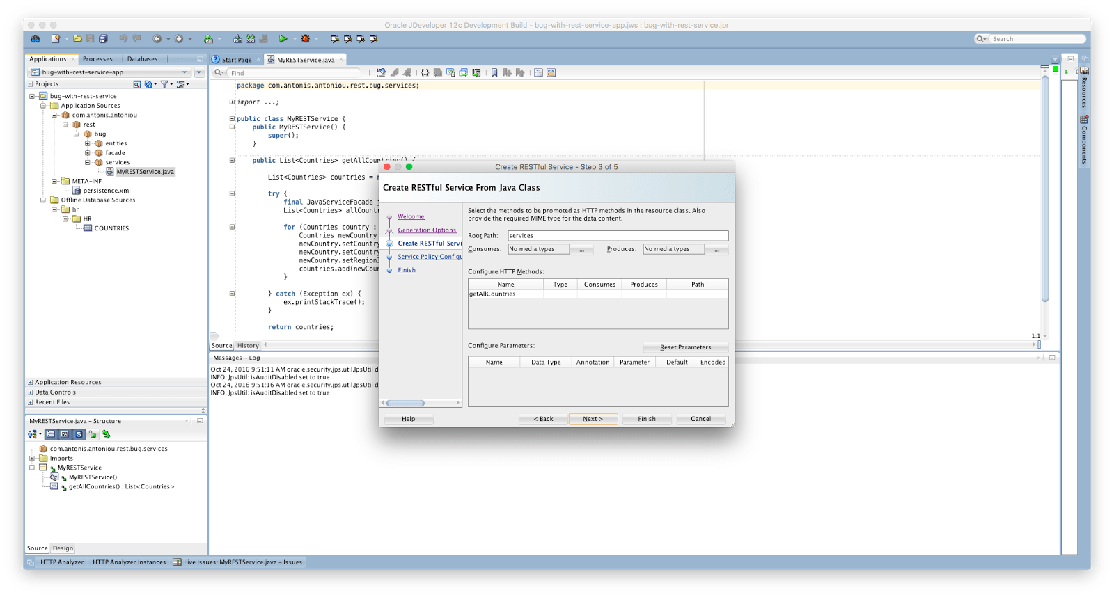
Task: Click the Back navigation arrow icon
Action: point(157,39)
